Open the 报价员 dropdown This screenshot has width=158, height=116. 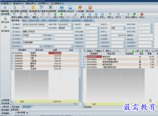[x=124, y=28]
